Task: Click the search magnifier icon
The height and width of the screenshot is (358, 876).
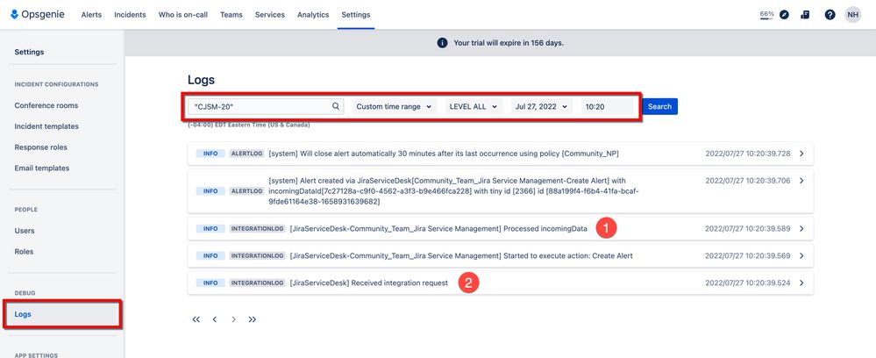Action: [x=336, y=106]
